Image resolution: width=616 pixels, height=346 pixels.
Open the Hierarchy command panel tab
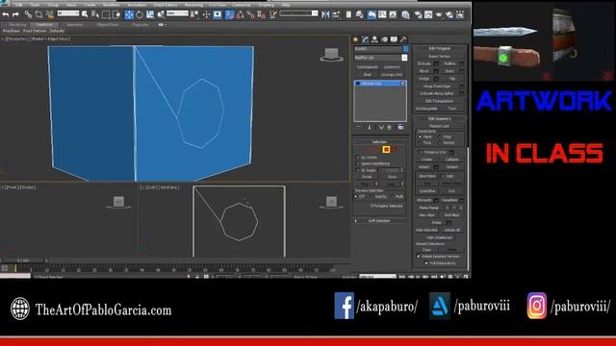coord(374,39)
